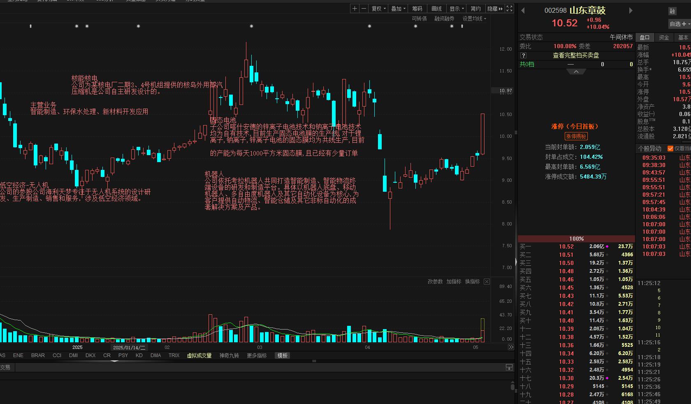Go to next stock using right arrow
Viewport: 691px width, 404px height.
pyautogui.click(x=631, y=11)
